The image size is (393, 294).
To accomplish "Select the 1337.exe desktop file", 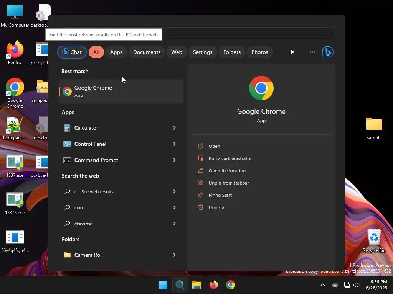I will pos(15,166).
